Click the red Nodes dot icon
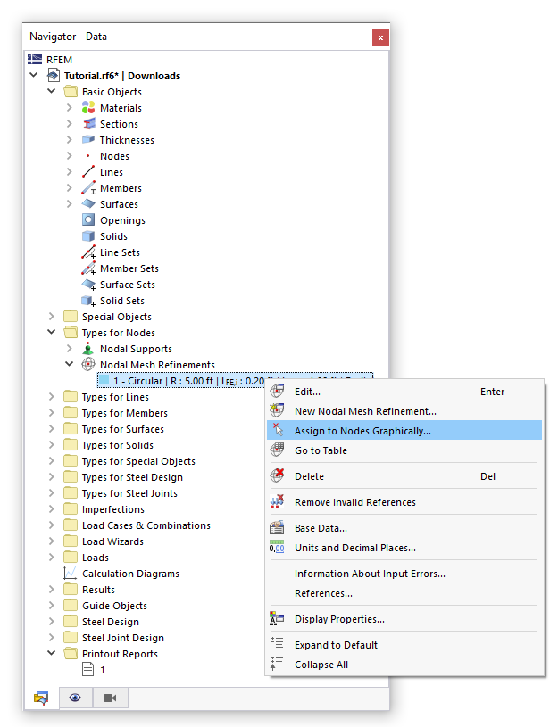Image resolution: width=558 pixels, height=727 pixels. 87,156
